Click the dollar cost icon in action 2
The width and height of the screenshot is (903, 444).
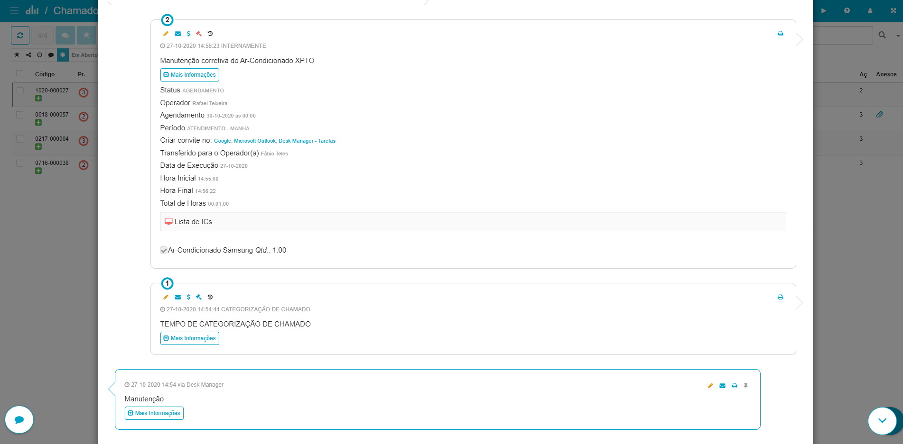(x=188, y=34)
